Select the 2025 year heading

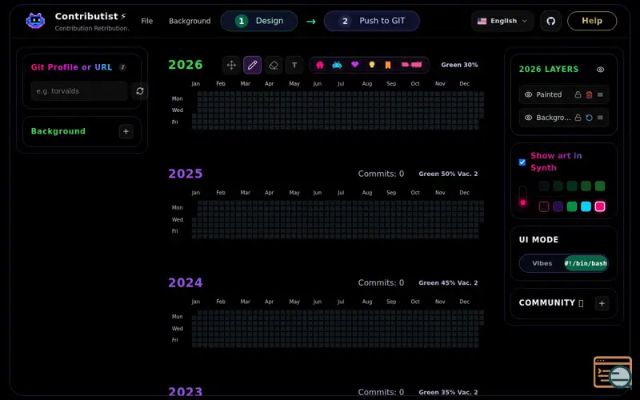click(x=186, y=174)
